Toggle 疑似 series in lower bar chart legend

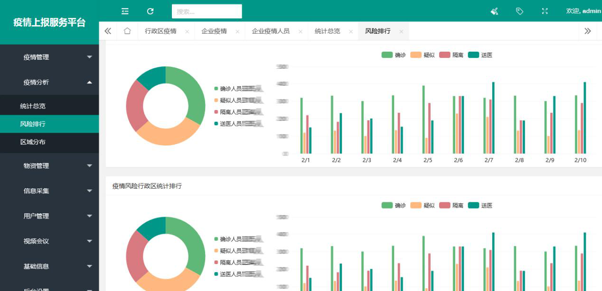(423, 205)
